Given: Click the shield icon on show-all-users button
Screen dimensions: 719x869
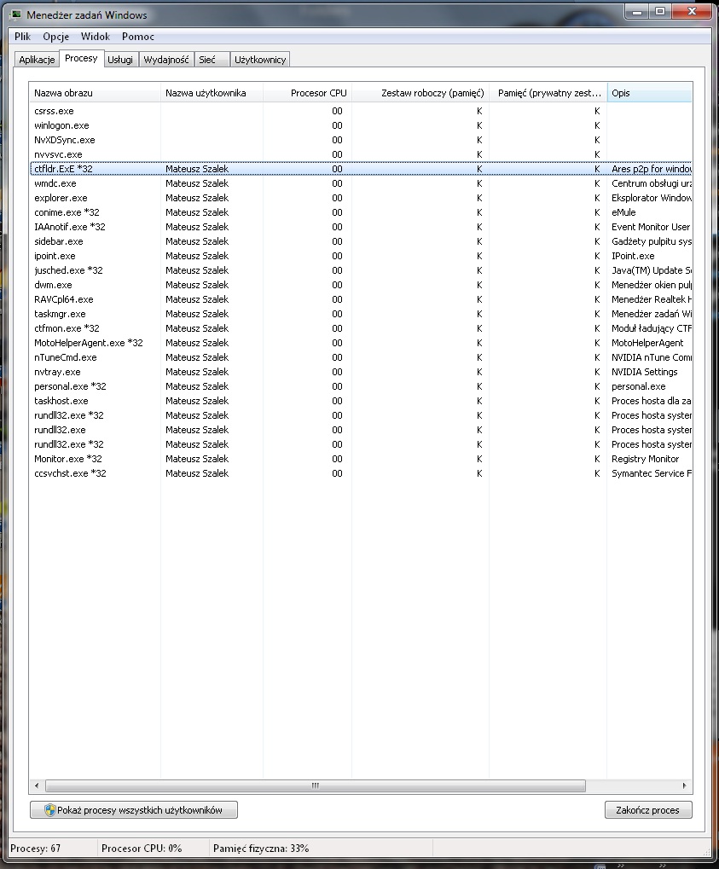Looking at the screenshot, I should click(x=49, y=810).
